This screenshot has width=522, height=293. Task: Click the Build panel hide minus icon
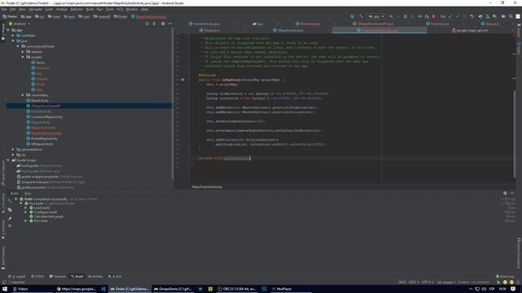[512, 193]
